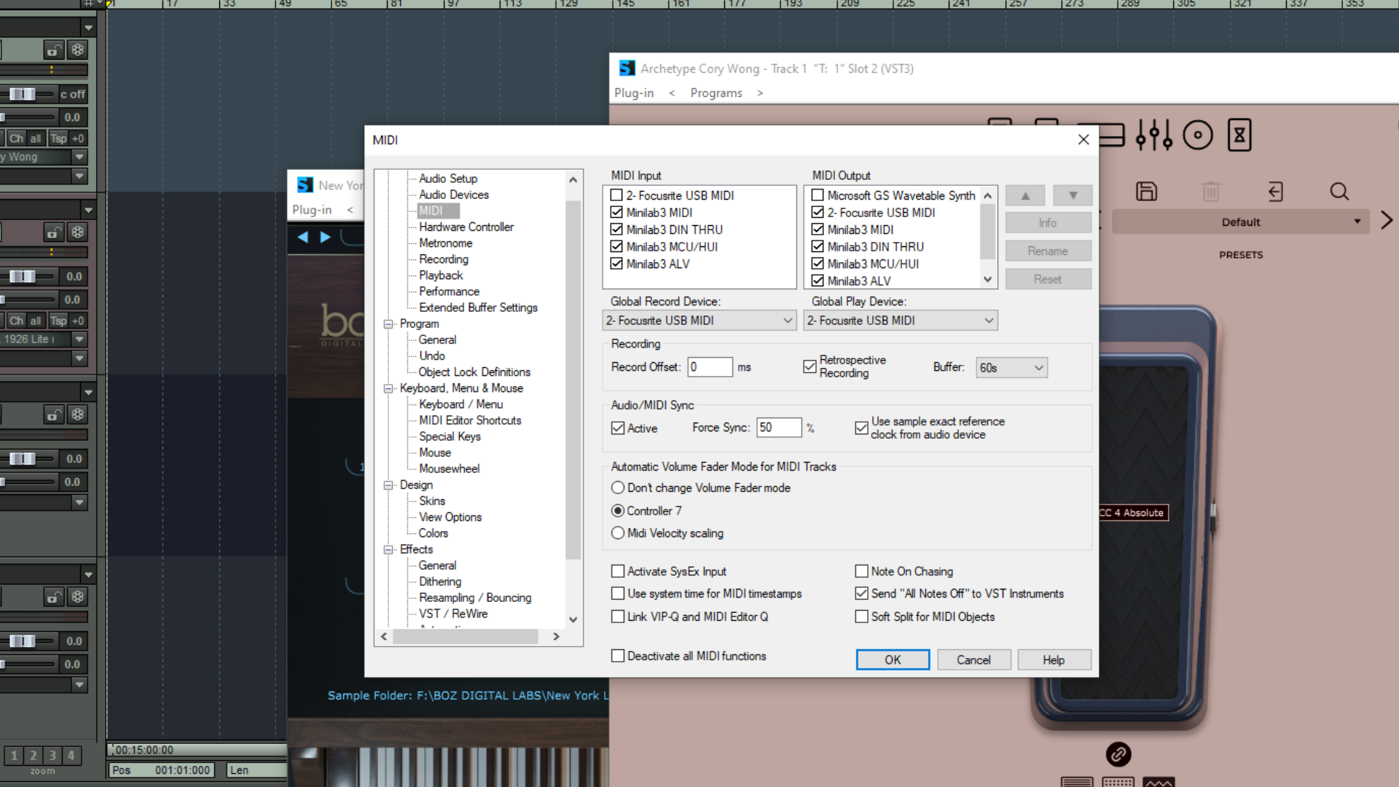Image resolution: width=1399 pixels, height=787 pixels.
Task: Click the lock icon on the third track
Action: [54, 415]
